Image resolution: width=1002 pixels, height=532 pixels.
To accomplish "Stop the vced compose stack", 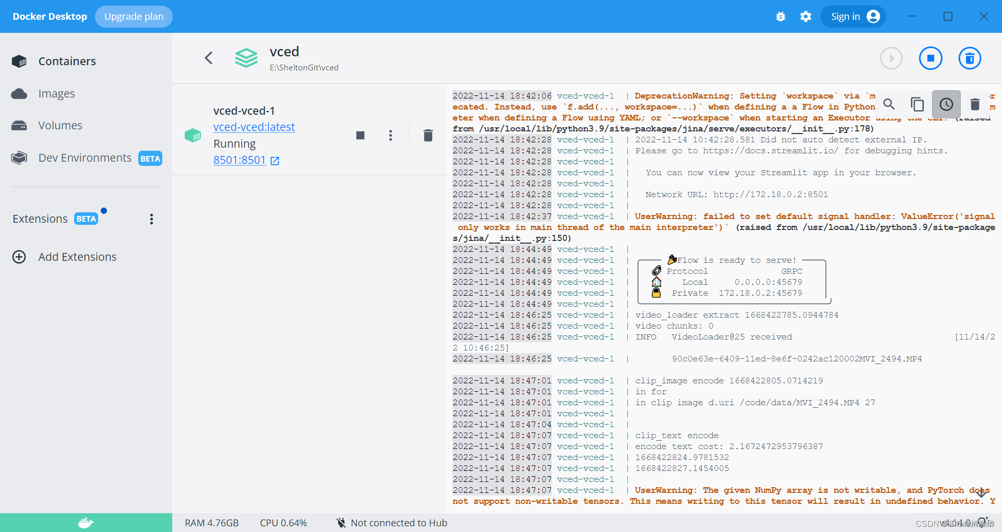I will pyautogui.click(x=931, y=58).
